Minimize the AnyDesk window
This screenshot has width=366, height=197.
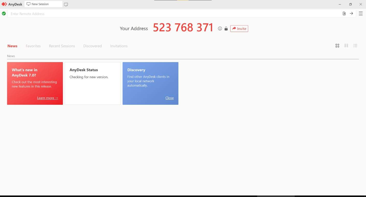pyautogui.click(x=340, y=4)
